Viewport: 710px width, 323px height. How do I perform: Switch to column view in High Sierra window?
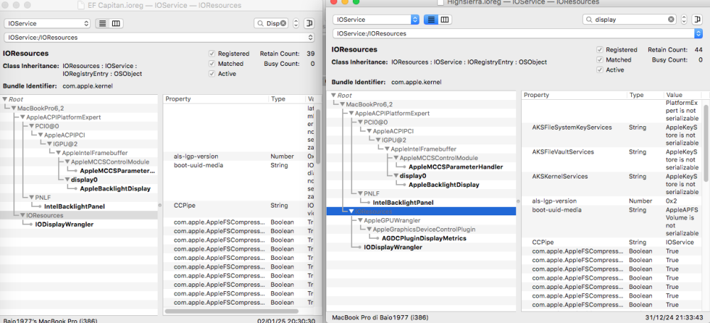coord(444,19)
